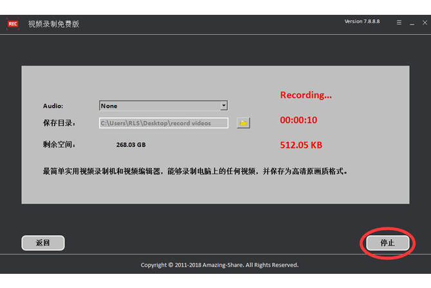Click the 268.03 GB free space value

(131, 145)
